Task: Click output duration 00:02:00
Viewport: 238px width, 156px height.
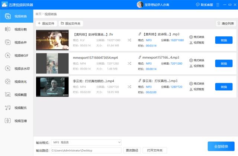Action: tap(151, 92)
